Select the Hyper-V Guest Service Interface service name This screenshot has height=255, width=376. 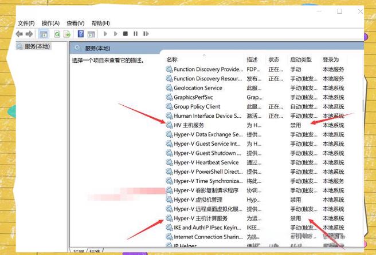(207, 144)
